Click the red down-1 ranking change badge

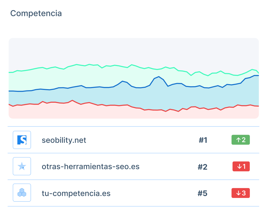click(x=241, y=167)
